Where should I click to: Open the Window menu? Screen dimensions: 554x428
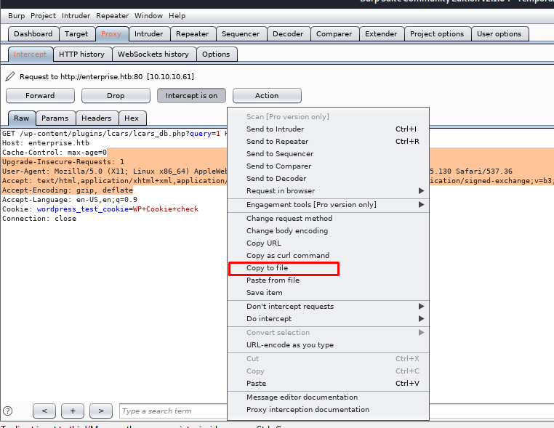pos(148,16)
